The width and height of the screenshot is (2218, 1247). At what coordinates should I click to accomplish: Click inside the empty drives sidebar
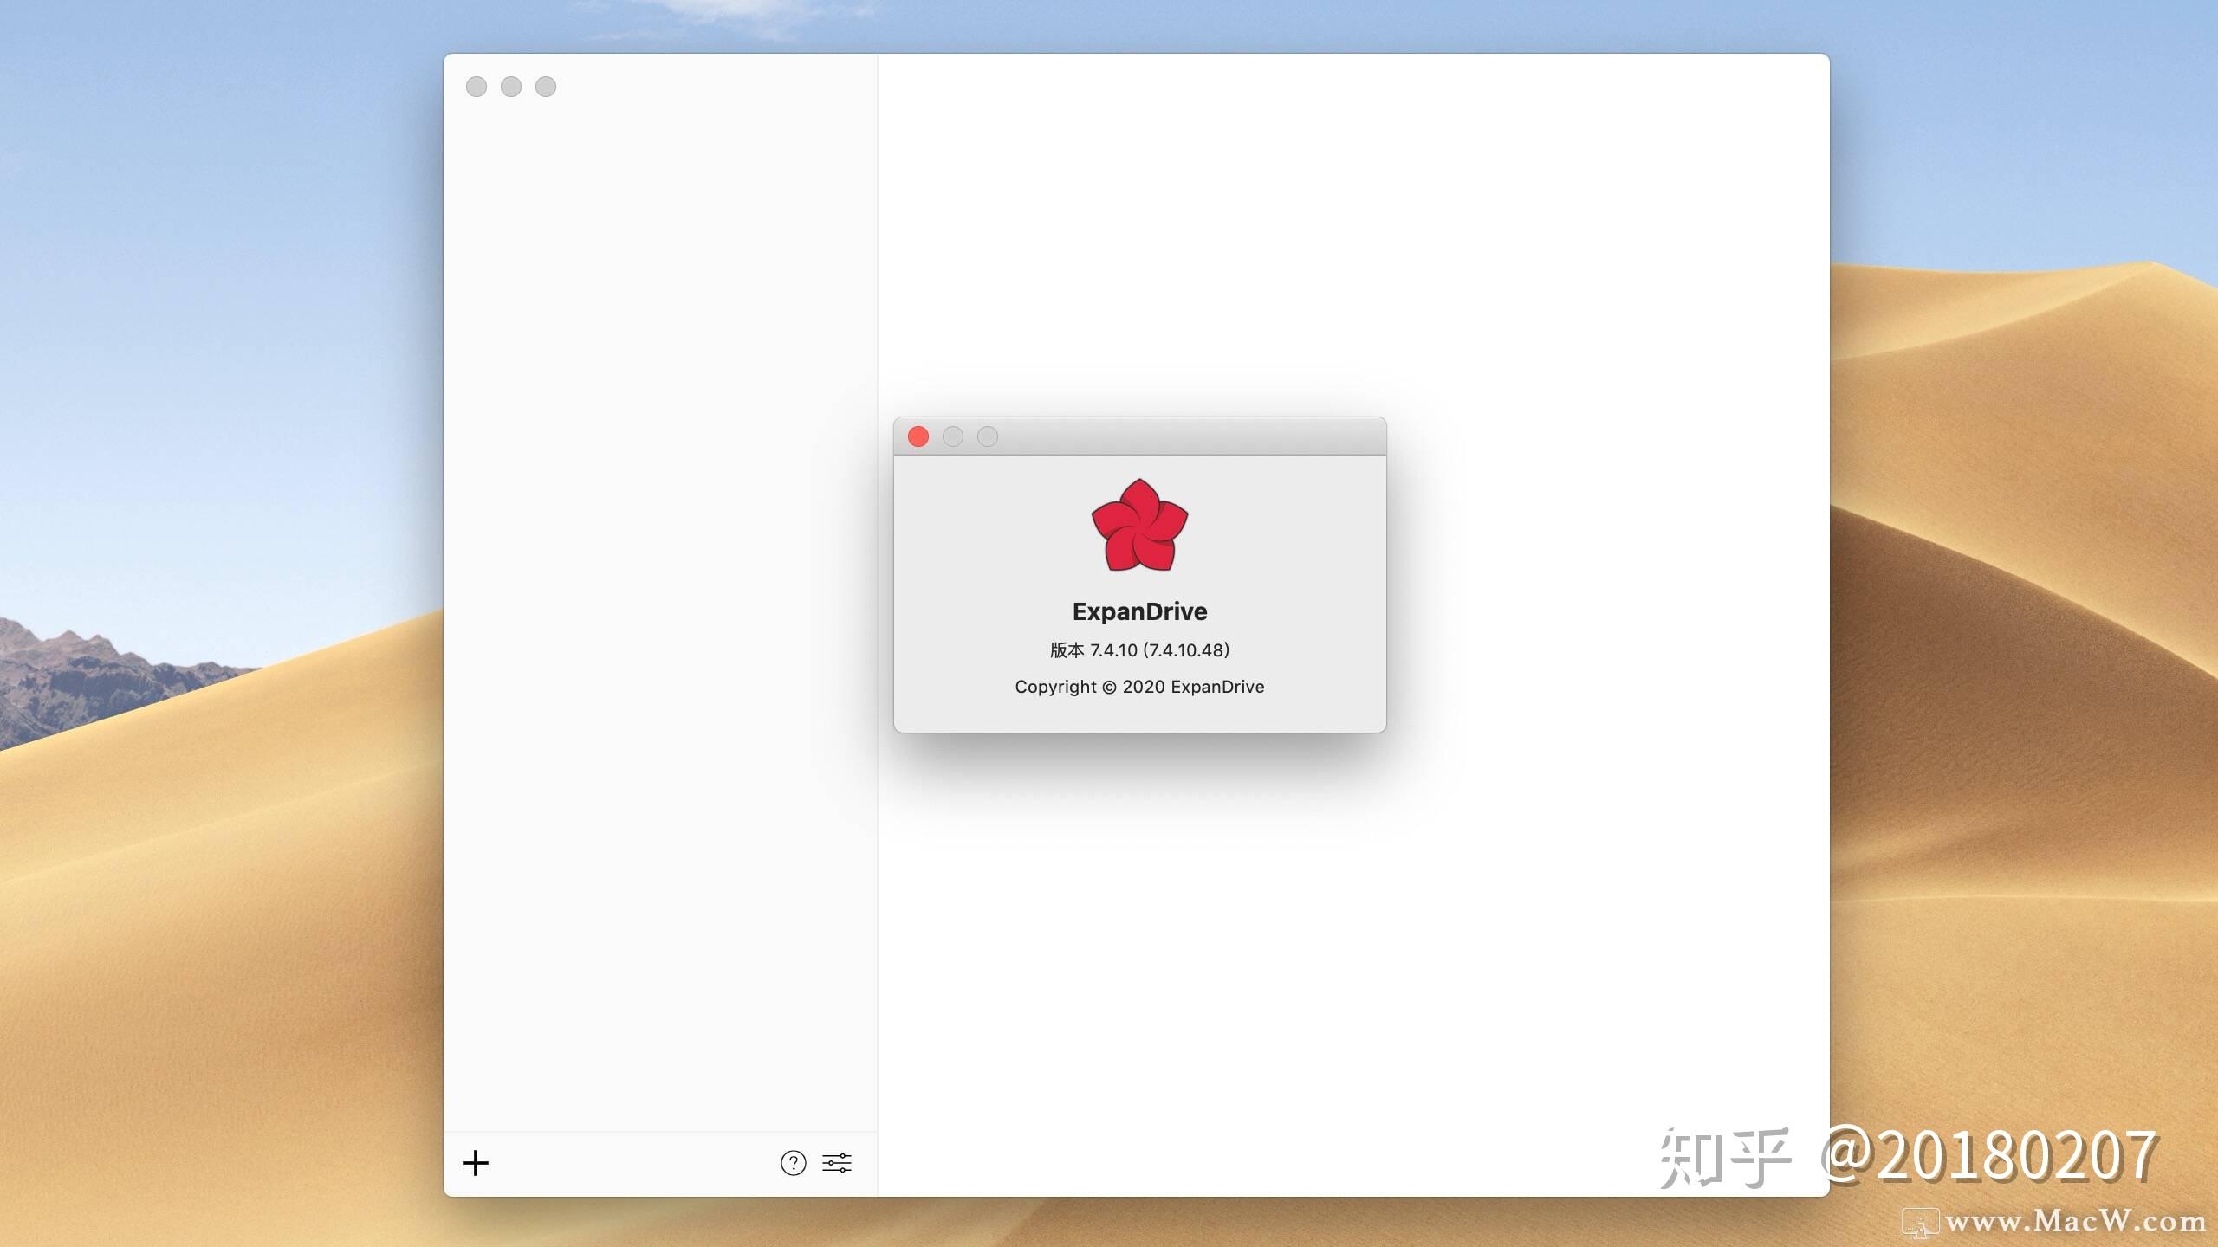click(x=658, y=606)
